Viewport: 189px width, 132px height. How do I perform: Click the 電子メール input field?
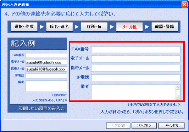[x=136, y=59]
